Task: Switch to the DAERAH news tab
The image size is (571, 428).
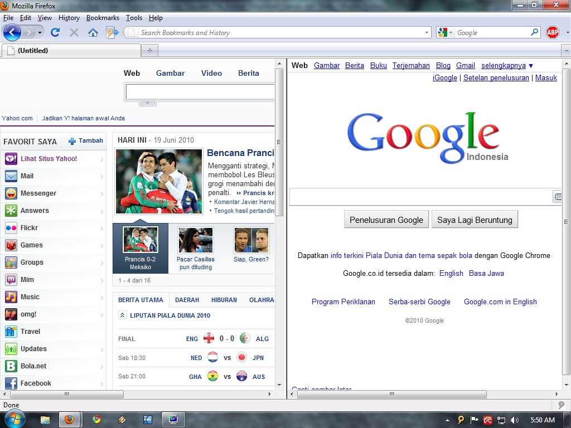Action: pyautogui.click(x=187, y=300)
